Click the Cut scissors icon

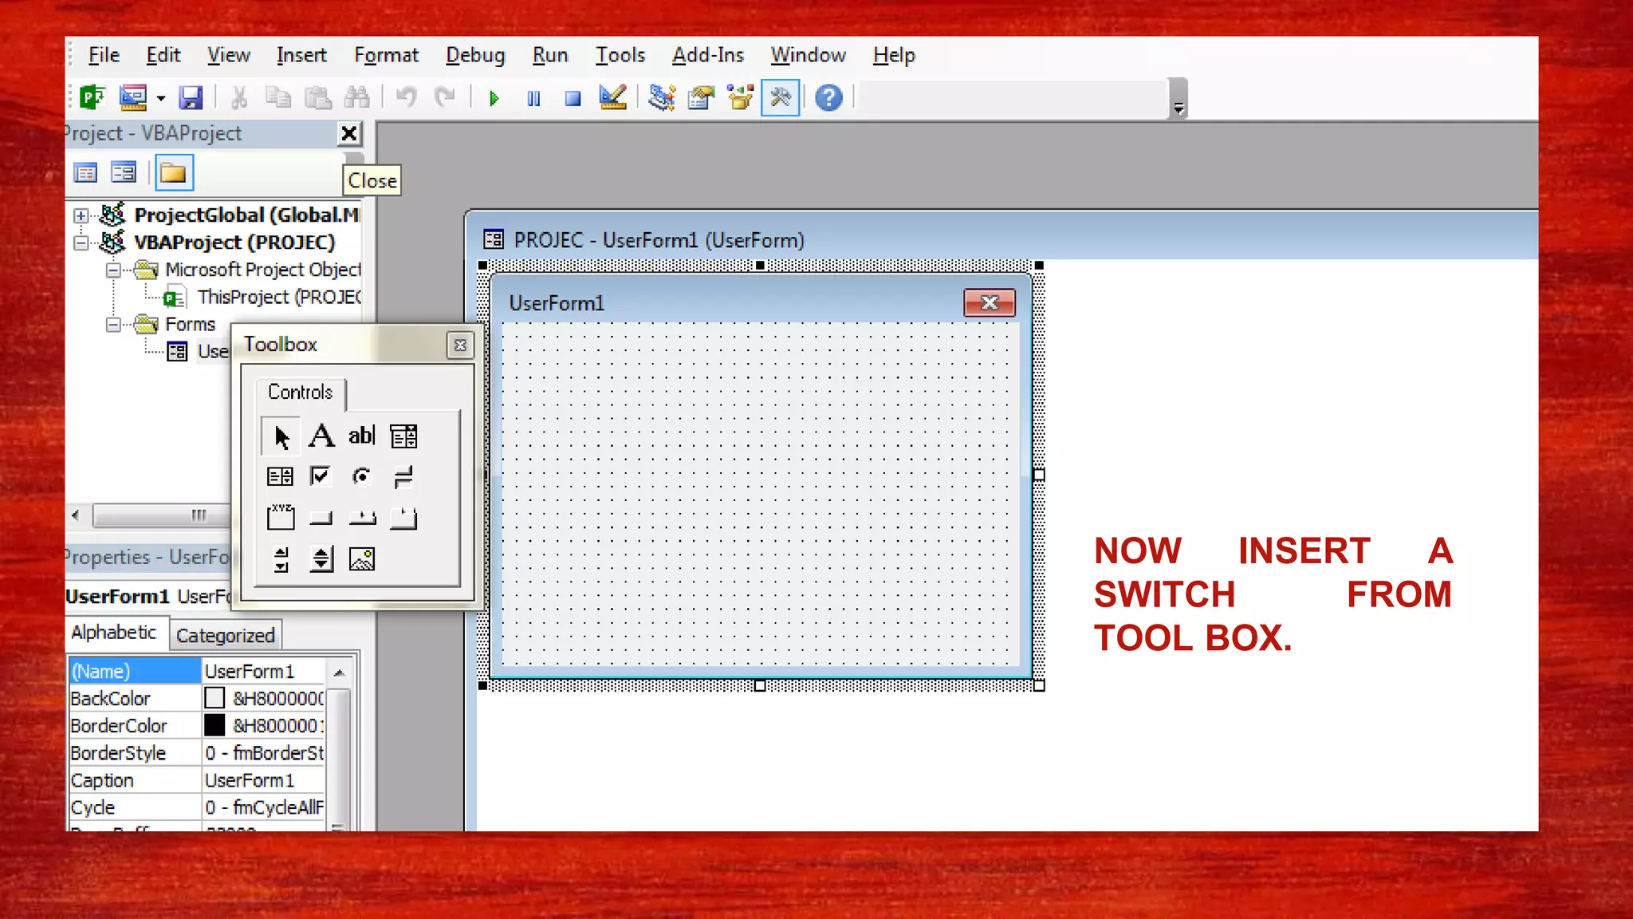(x=238, y=98)
